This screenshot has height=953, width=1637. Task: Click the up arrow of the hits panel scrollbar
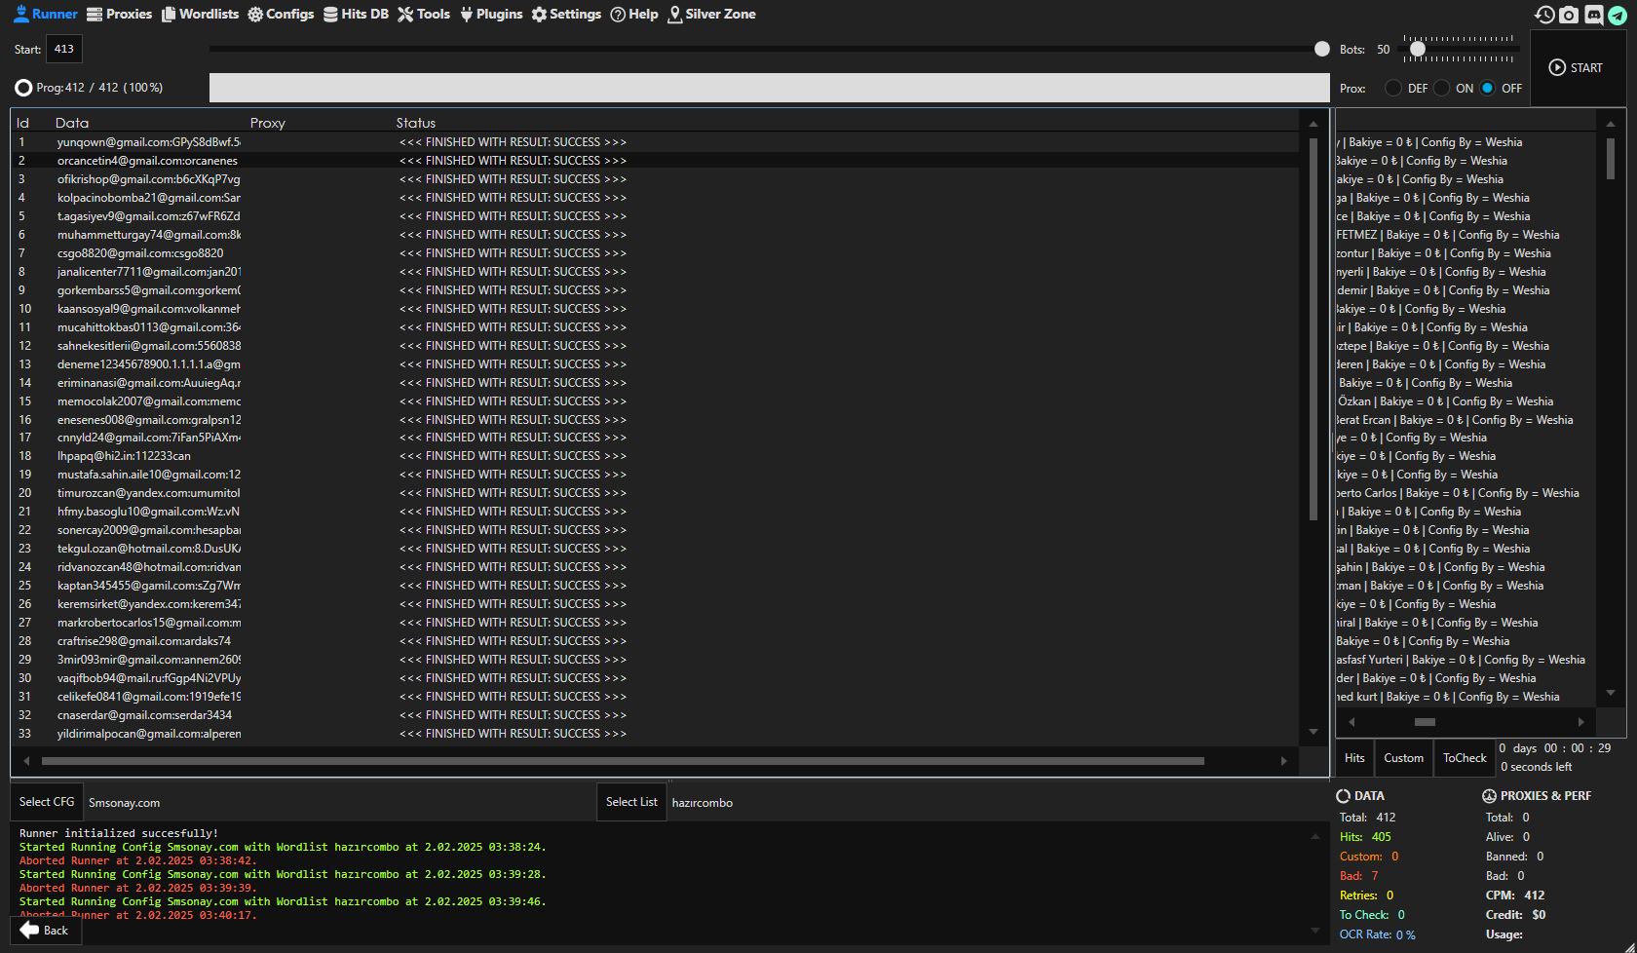1610,124
